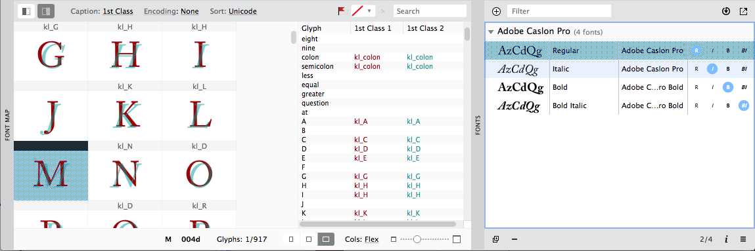Switch to the font map sidebar view icon
The image size is (755, 251).
(26, 11)
